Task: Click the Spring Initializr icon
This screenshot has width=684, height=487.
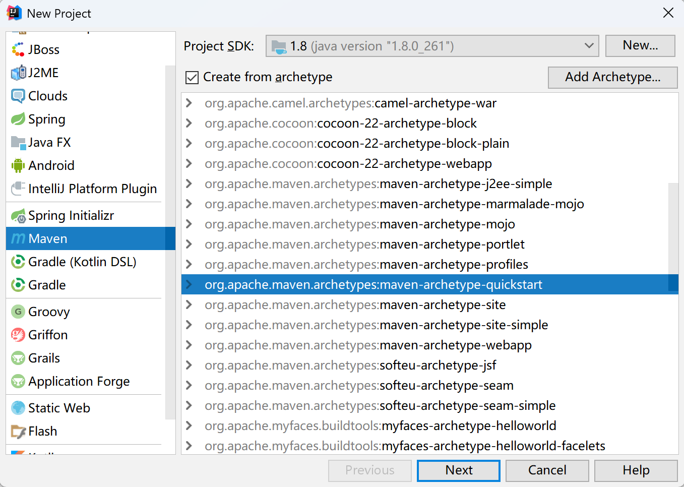Action: [18, 216]
